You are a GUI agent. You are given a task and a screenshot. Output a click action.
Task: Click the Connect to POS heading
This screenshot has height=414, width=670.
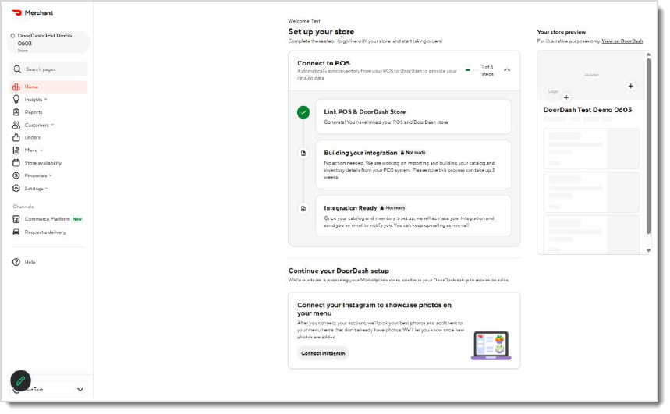point(324,63)
